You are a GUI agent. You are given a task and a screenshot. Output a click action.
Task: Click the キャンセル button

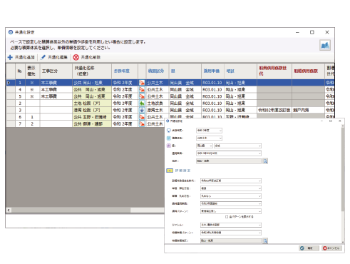332,248
